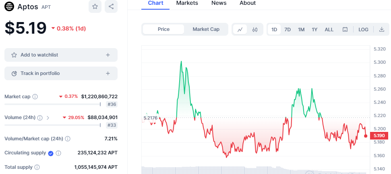Click the $5.19 price heading

[25, 28]
